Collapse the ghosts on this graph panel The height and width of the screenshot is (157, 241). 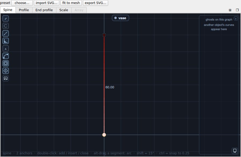coord(236,19)
